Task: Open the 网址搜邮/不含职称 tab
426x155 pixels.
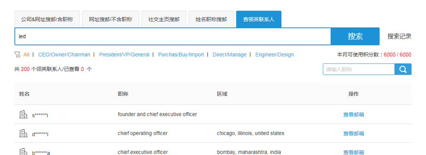Action: [110, 19]
